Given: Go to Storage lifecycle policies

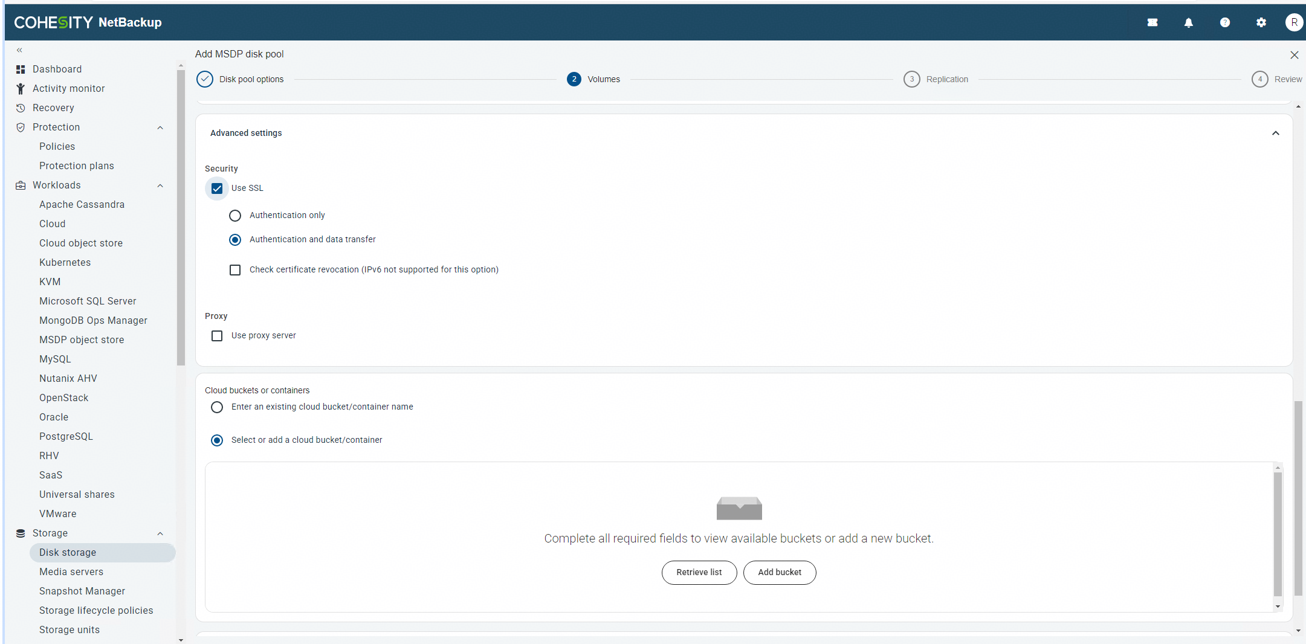Looking at the screenshot, I should tap(96, 611).
